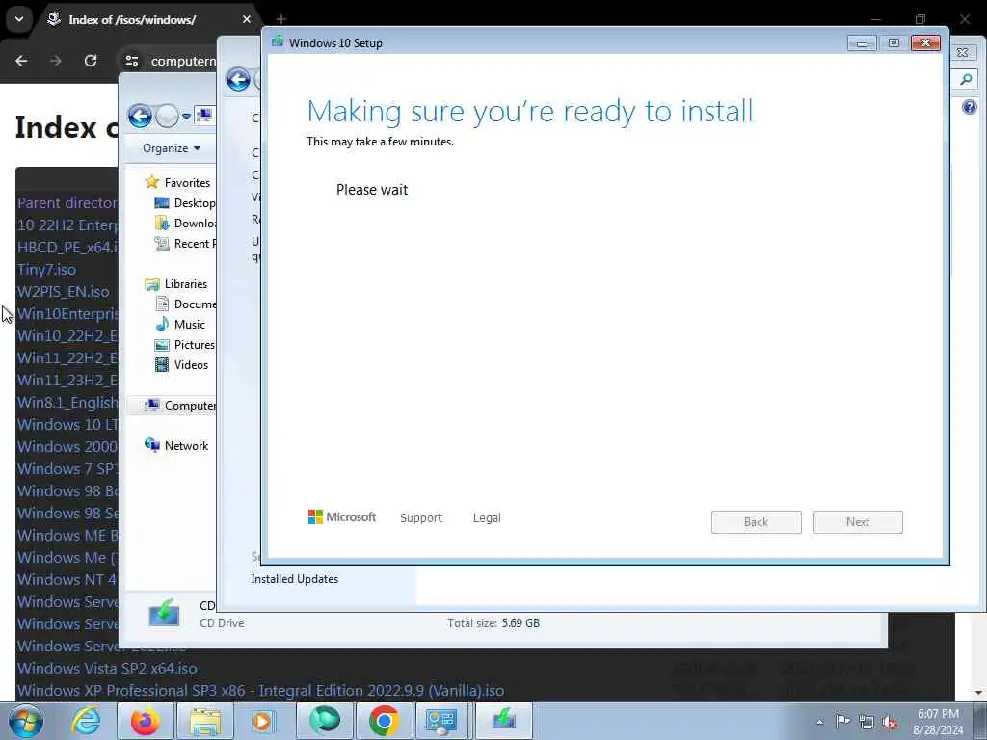
Task: Switch to Firefox in the taskbar
Action: (x=146, y=721)
